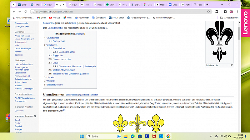Switch to the Dreiz tab
The image size is (250, 140).
173,5
